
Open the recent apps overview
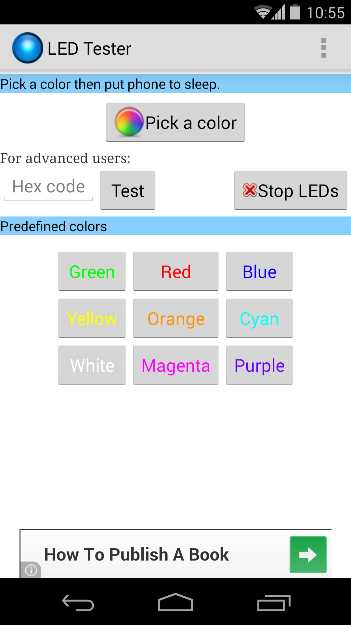(273, 603)
